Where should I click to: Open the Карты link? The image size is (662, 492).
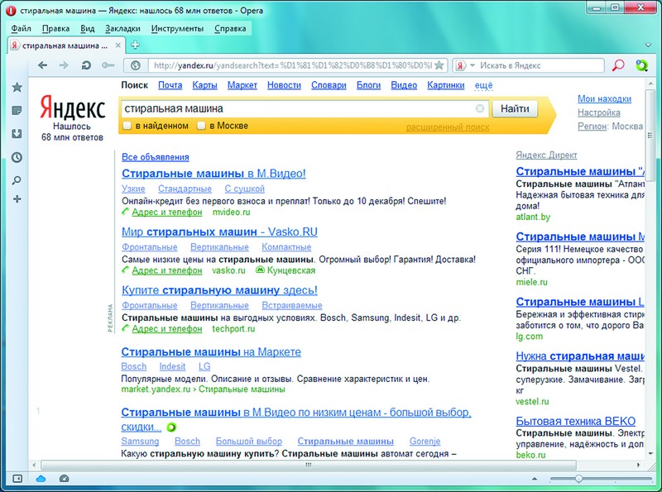pyautogui.click(x=204, y=85)
